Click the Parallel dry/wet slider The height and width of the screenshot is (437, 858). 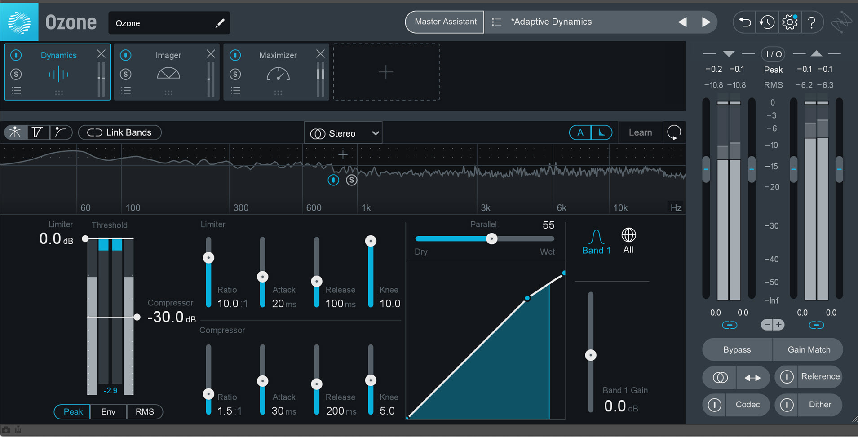485,239
